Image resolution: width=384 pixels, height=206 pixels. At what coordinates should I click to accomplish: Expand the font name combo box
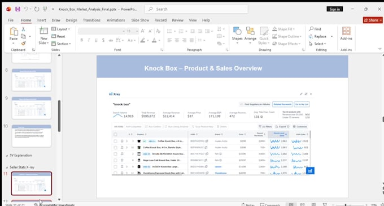(124, 31)
